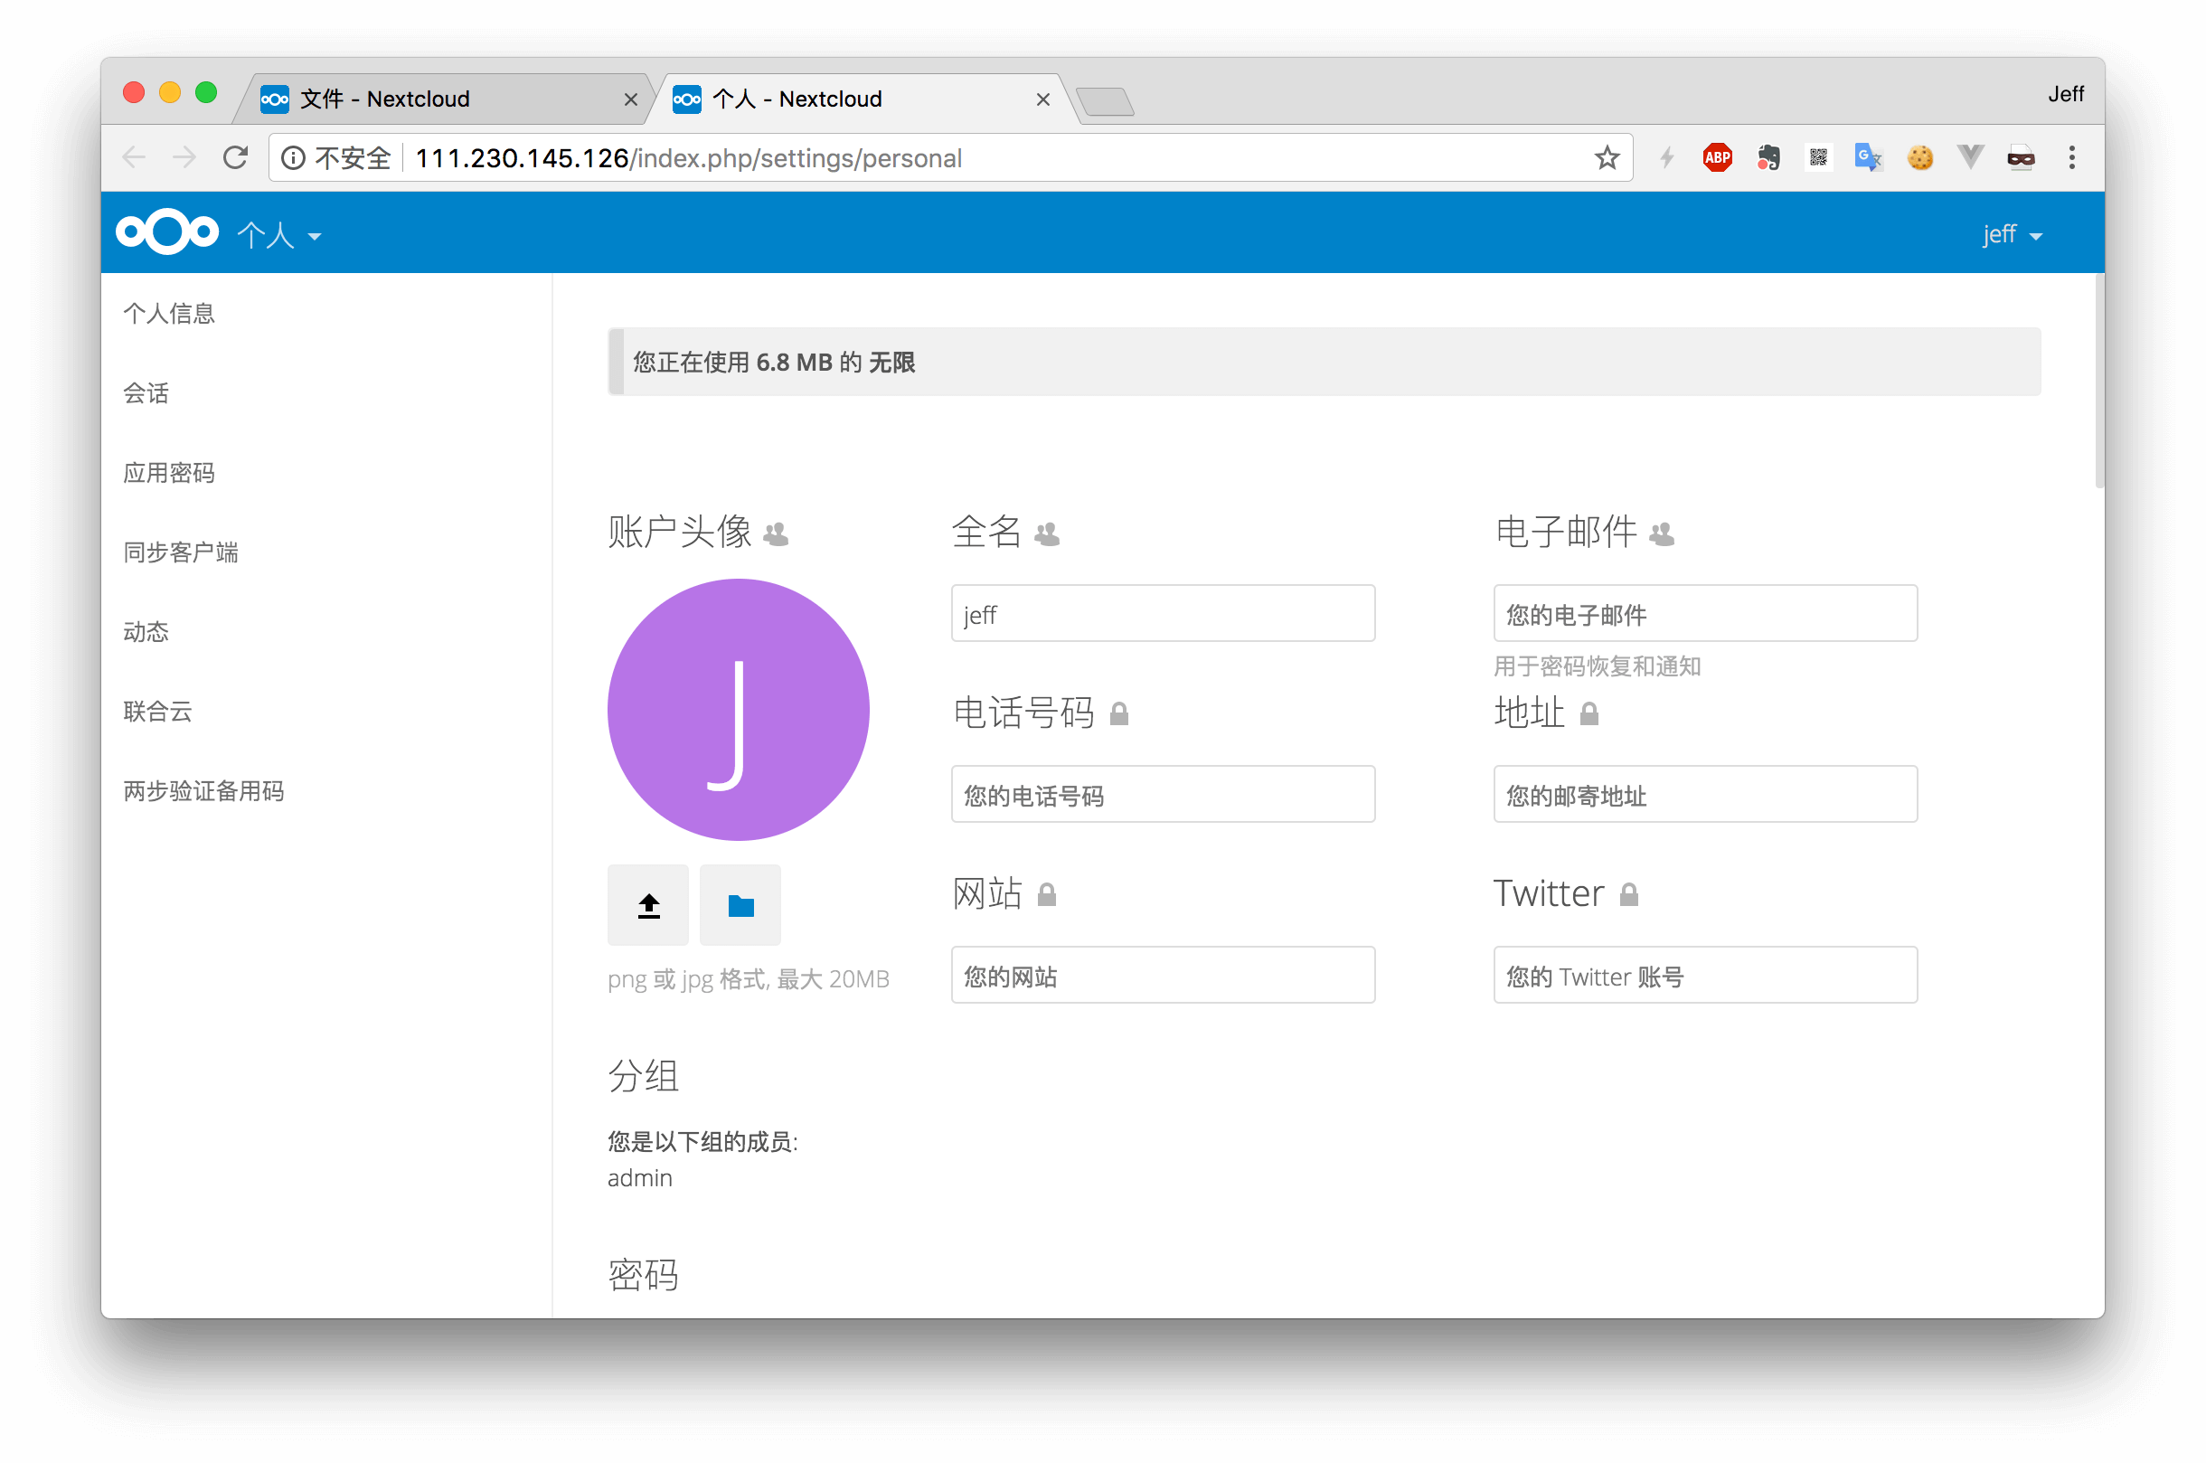Click the 分组 section heading
This screenshot has height=1463, width=2206.
[x=644, y=1075]
